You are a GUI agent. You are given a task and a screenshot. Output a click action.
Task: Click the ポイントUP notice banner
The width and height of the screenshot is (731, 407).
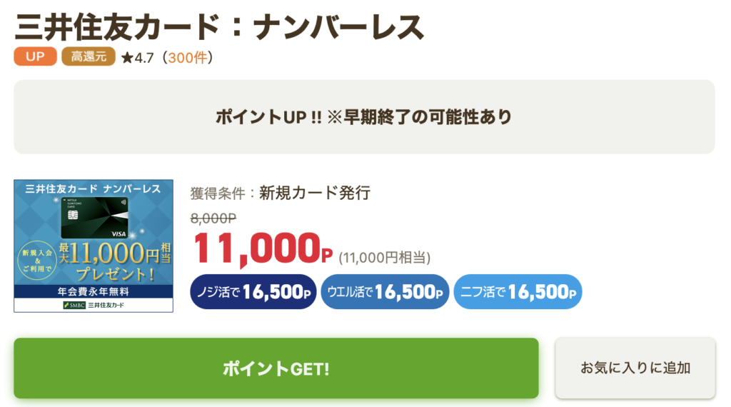click(364, 117)
